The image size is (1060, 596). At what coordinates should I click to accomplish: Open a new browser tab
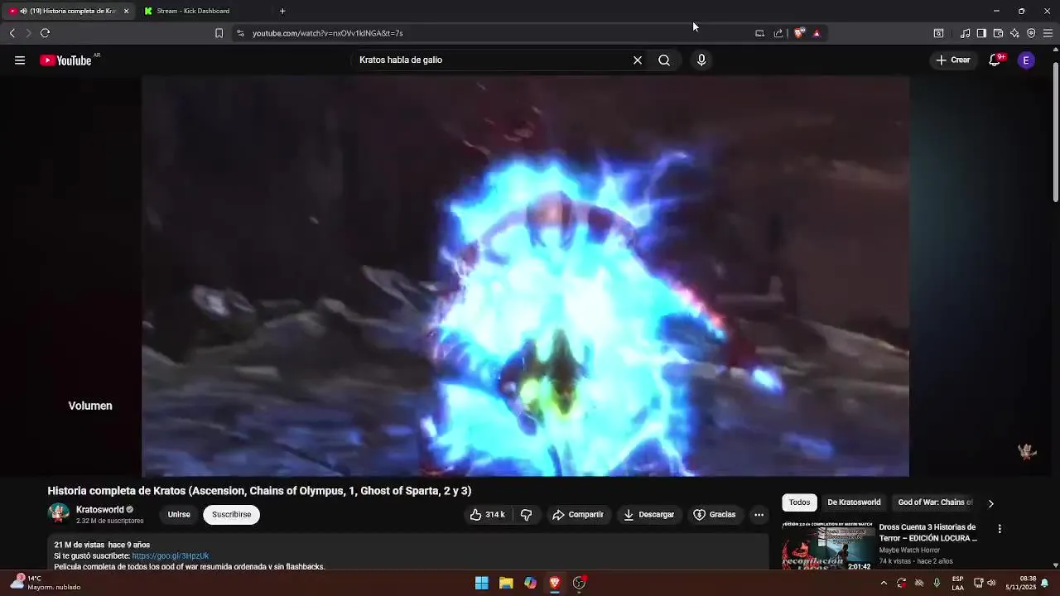(x=282, y=11)
